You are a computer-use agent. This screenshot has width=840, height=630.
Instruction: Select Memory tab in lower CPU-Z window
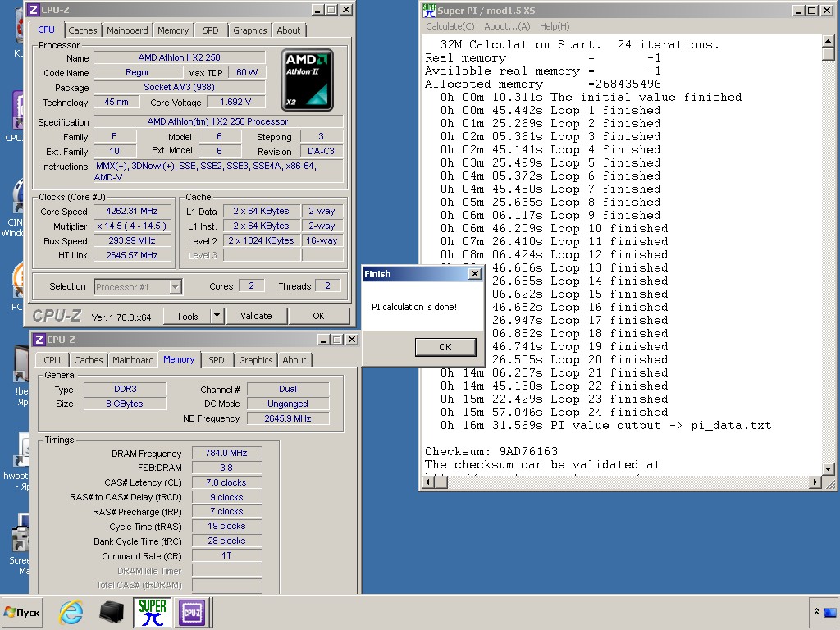[179, 359]
